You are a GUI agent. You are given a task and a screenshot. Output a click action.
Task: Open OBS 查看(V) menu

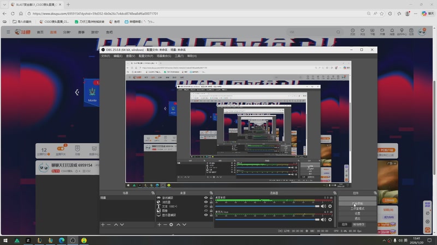pos(131,56)
